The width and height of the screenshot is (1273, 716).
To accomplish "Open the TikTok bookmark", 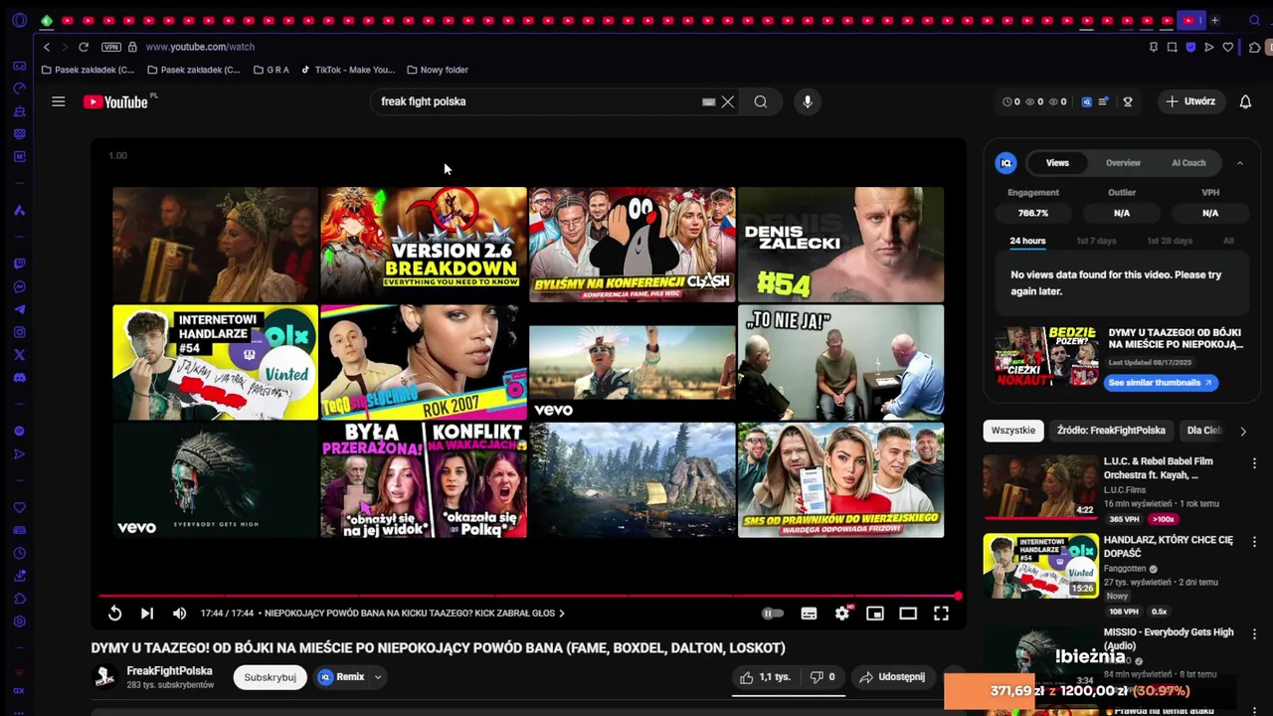I will 347,70.
